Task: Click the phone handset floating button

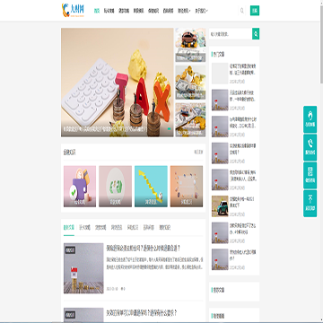Action: click(310, 147)
